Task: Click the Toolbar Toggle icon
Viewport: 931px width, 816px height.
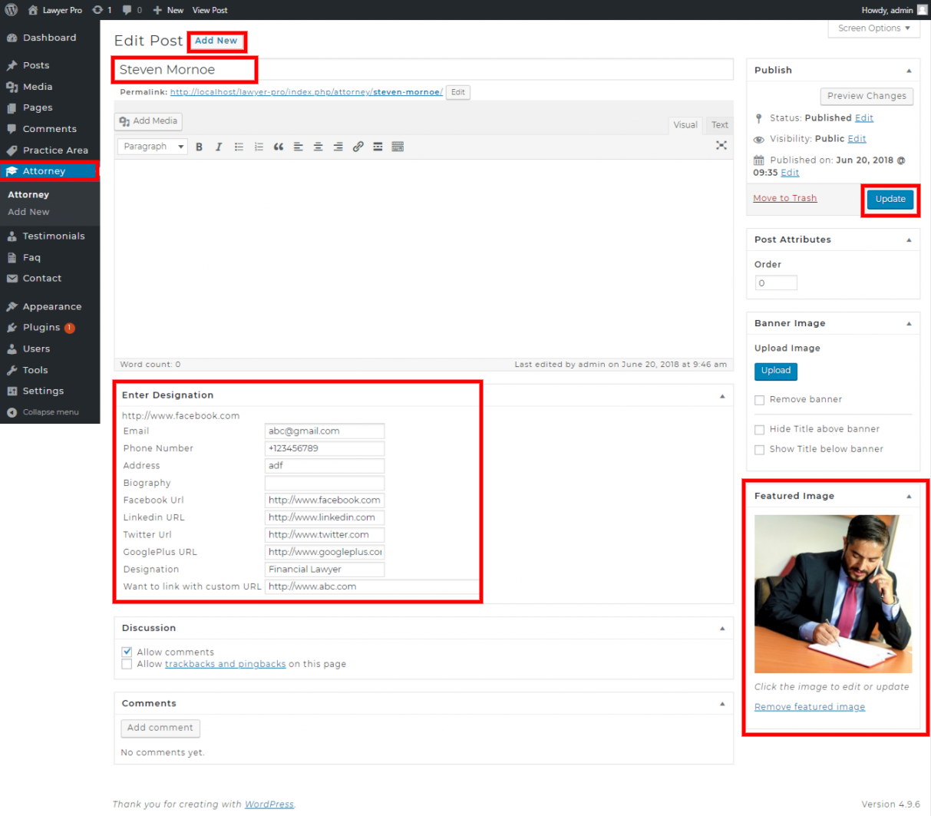Action: (398, 147)
